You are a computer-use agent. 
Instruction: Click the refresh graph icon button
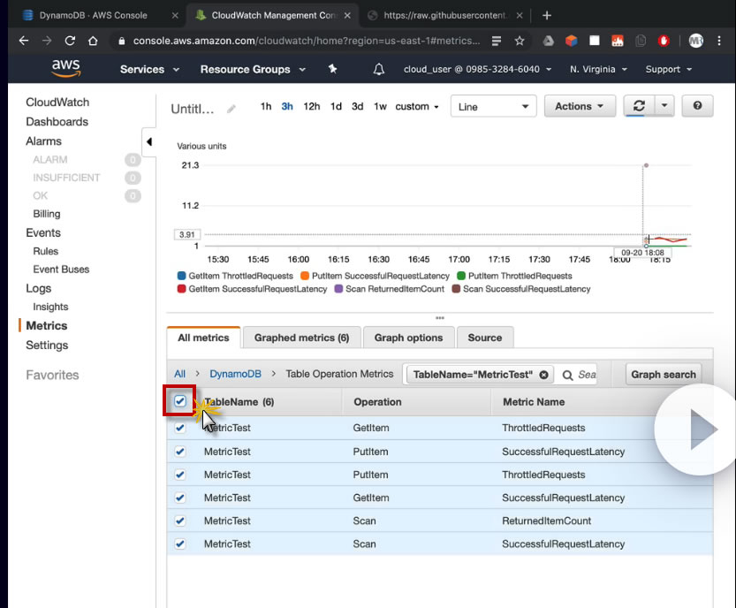pyautogui.click(x=638, y=106)
